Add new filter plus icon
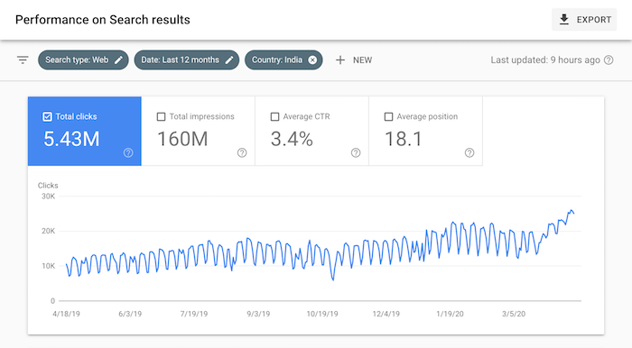 tap(340, 60)
